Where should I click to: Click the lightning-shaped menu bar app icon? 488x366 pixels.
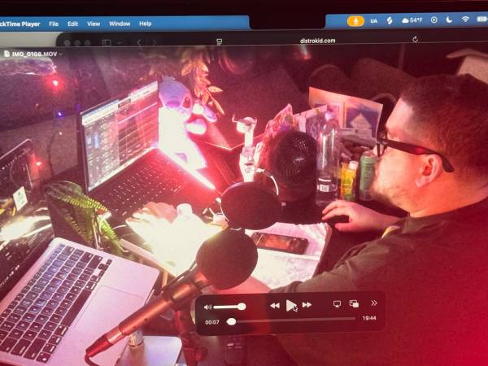pyautogui.click(x=390, y=21)
